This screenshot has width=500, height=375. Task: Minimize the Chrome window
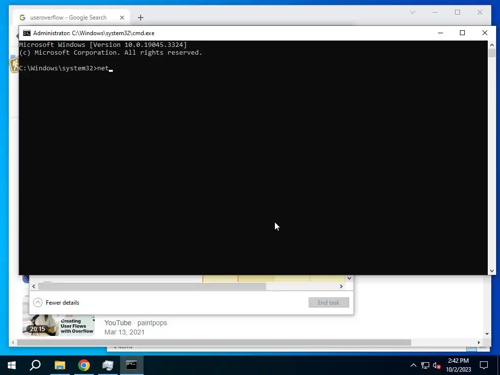coord(435,12)
